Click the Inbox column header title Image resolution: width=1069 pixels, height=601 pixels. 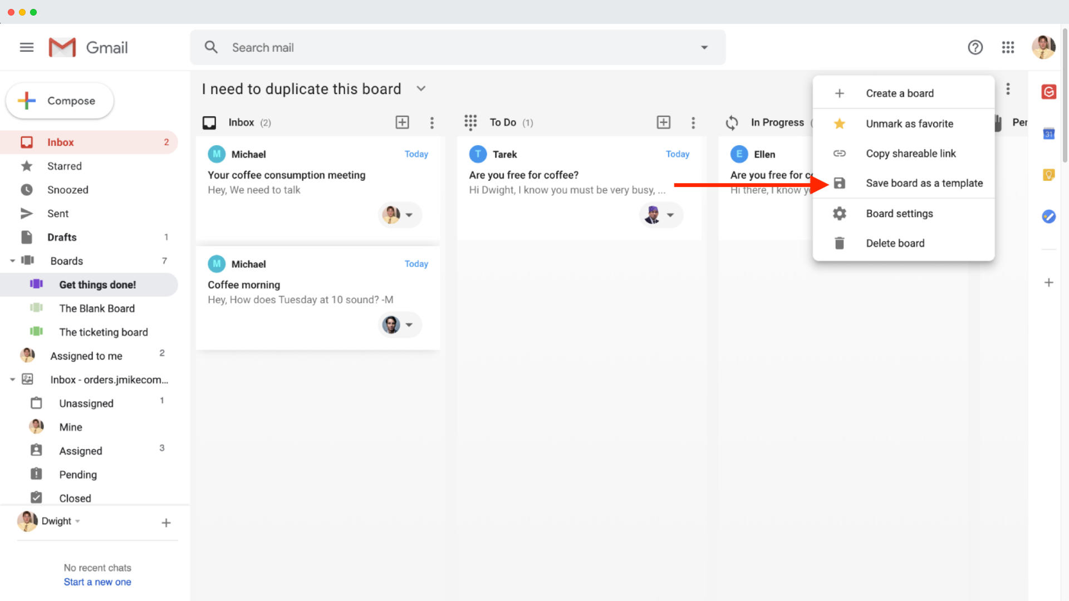[241, 122]
